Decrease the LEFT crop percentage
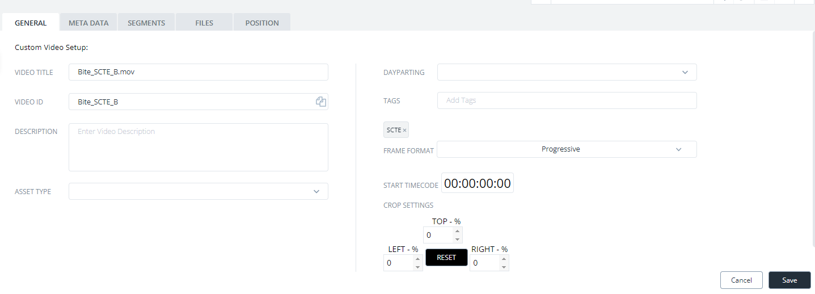This screenshot has height=294, width=815. [x=418, y=267]
